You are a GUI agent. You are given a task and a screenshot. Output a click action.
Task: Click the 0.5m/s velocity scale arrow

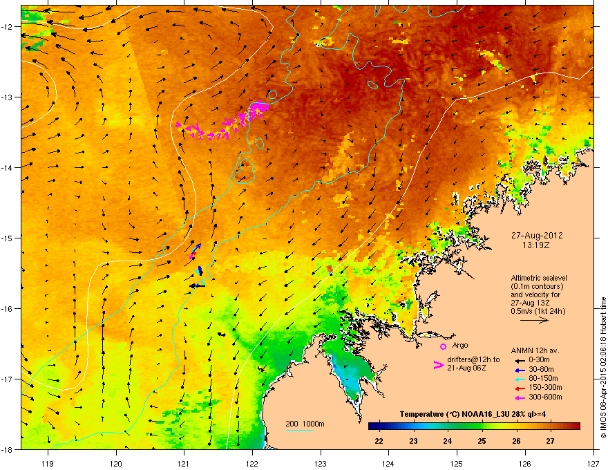click(534, 320)
